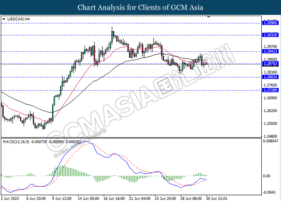Viewport: 281px width, 201px height.
Task: Select the 1.30965 price level label
Action: tap(270, 23)
